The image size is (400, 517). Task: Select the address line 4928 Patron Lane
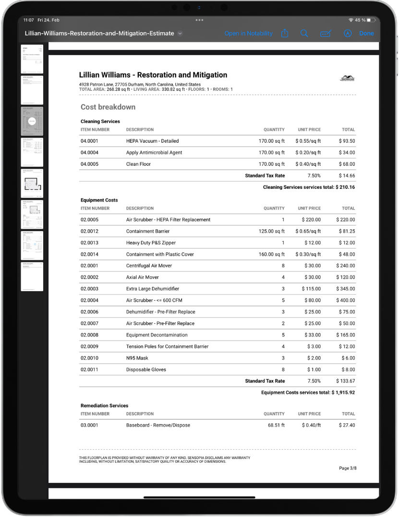coord(140,85)
